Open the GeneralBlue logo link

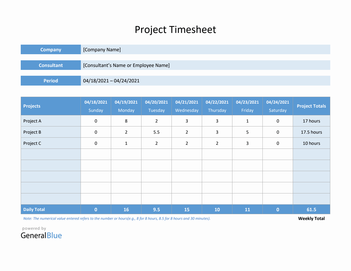41,235
